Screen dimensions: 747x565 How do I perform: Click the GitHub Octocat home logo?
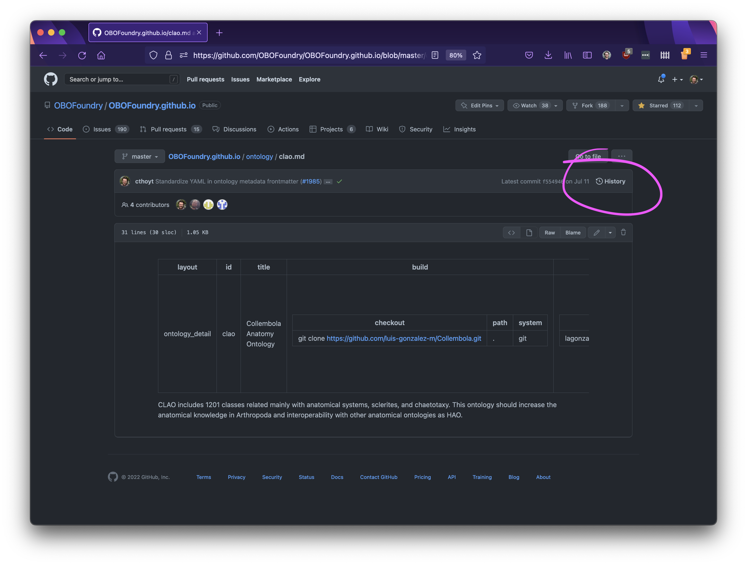(51, 79)
